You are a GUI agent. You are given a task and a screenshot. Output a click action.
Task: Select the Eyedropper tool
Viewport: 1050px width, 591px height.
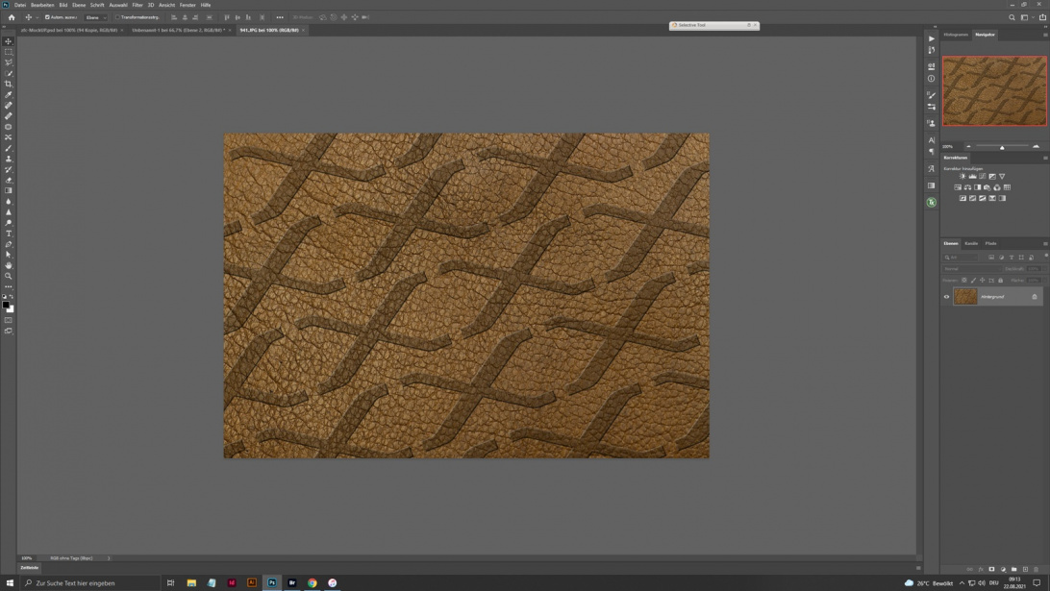pyautogui.click(x=9, y=94)
